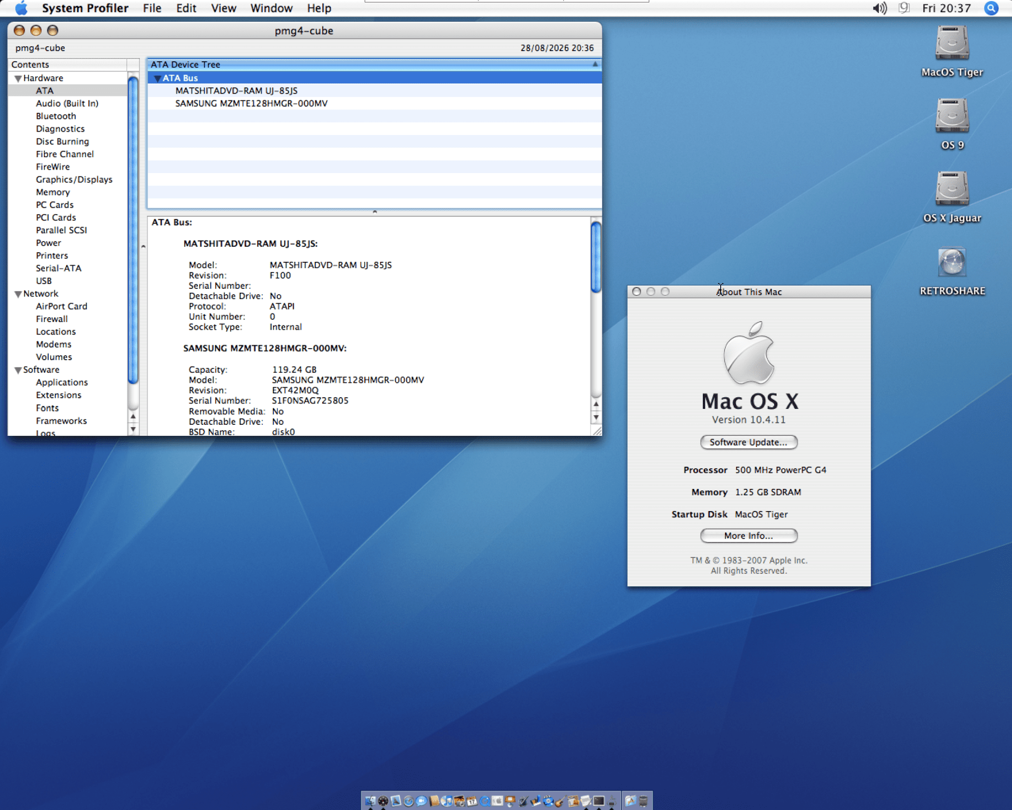Open iPhoto from the Dock
This screenshot has height=810, width=1012.
(x=459, y=801)
